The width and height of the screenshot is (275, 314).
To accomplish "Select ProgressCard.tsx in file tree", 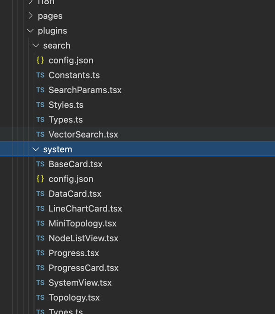I will pyautogui.click(x=83, y=268).
